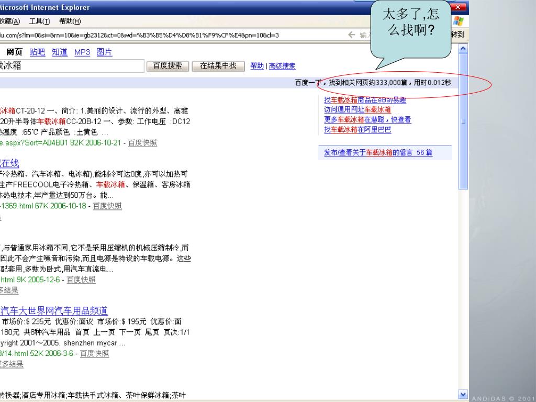Click 更多结果 under the 2006-3-6 result
The height and width of the screenshot is (402, 536).
(12, 364)
